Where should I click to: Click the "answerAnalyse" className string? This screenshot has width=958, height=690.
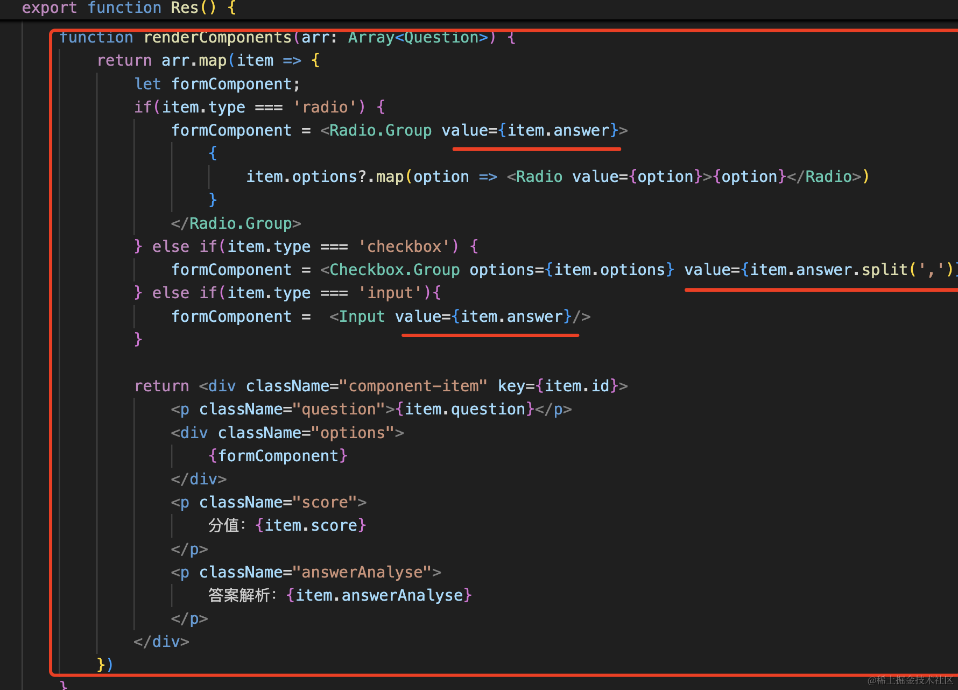pyautogui.click(x=362, y=572)
